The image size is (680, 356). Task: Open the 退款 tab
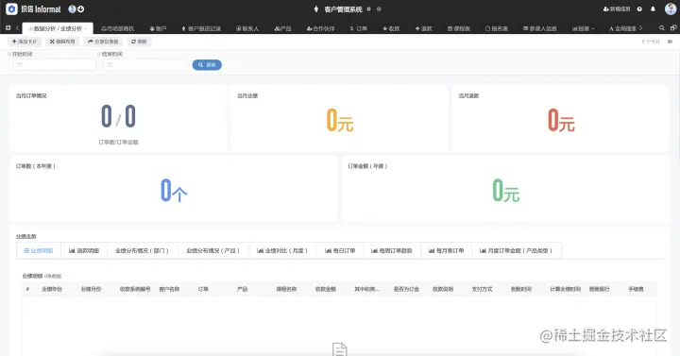[424, 28]
